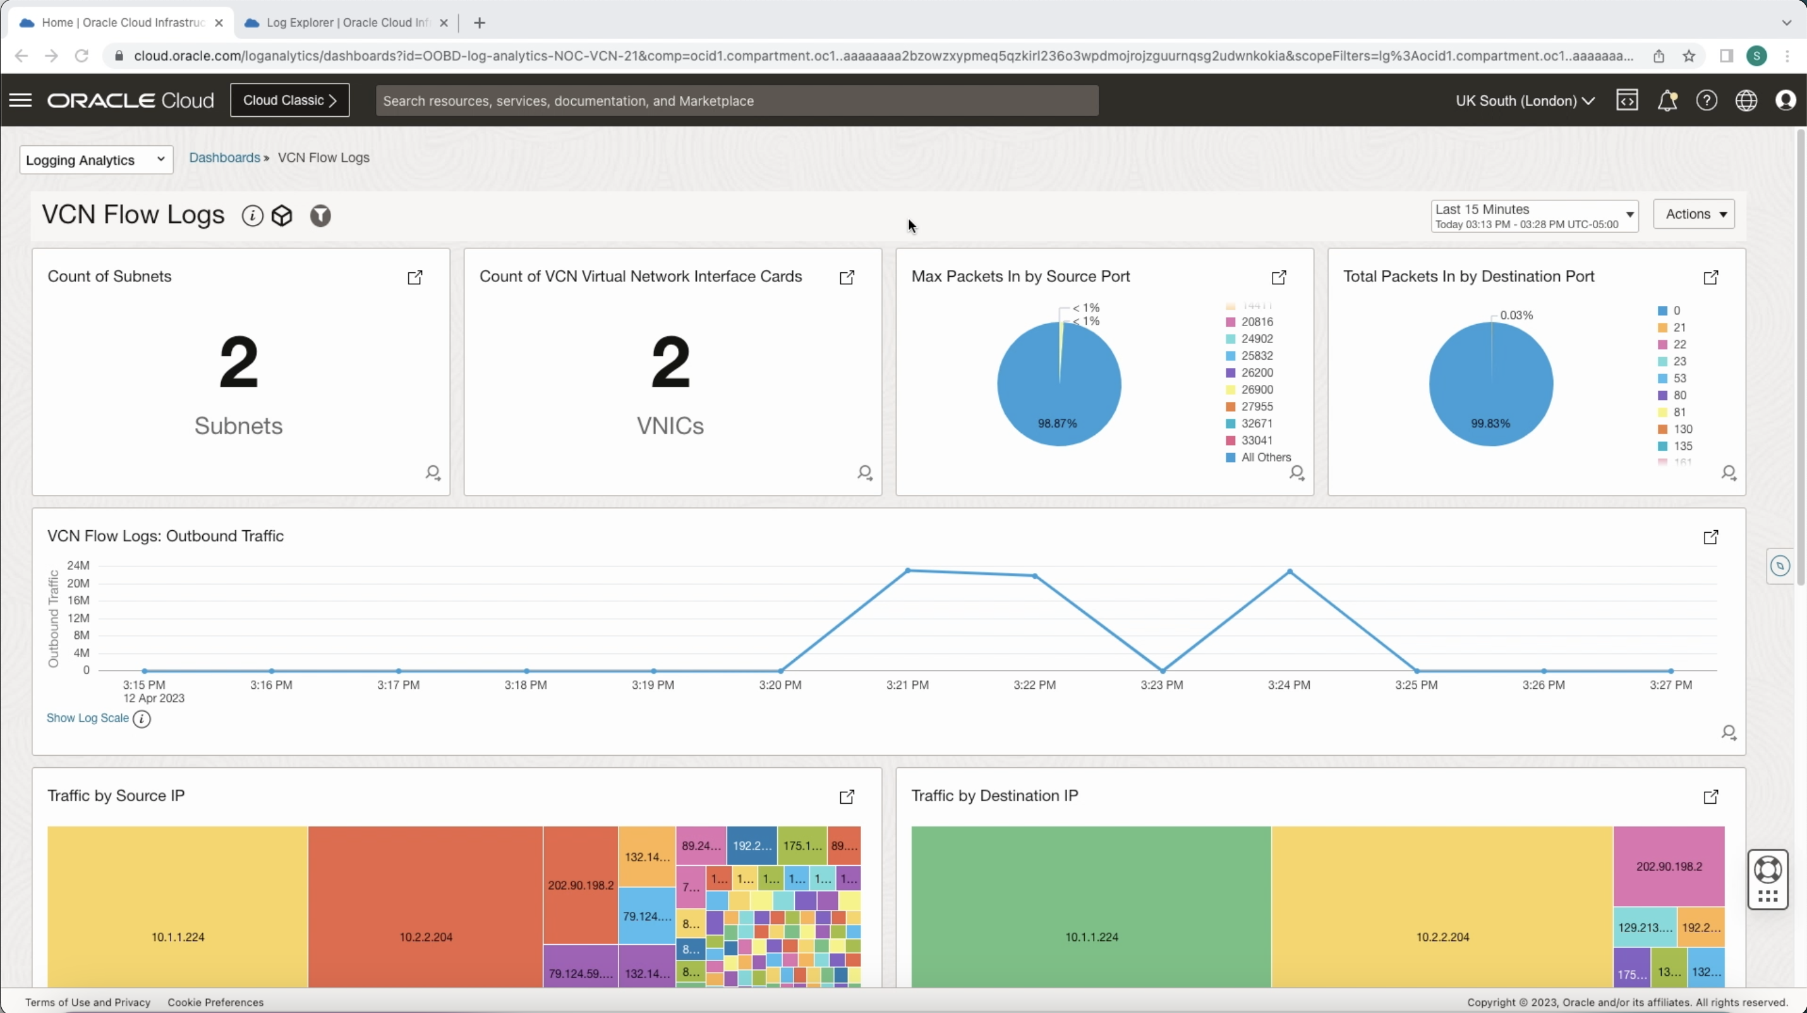Click Terms of Use and Privacy link

[x=87, y=1002]
